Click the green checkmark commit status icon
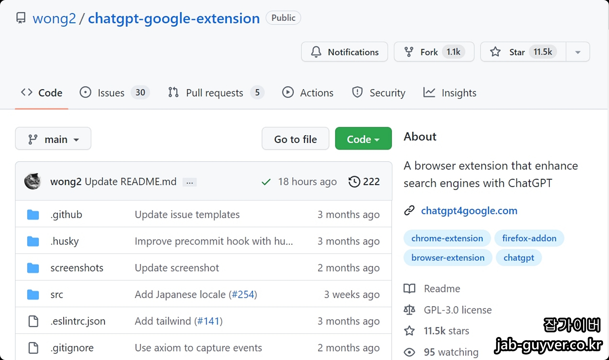The width and height of the screenshot is (609, 360). coord(266,182)
